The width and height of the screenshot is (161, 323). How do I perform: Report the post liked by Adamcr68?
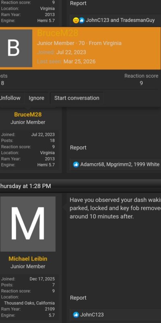(78, 147)
